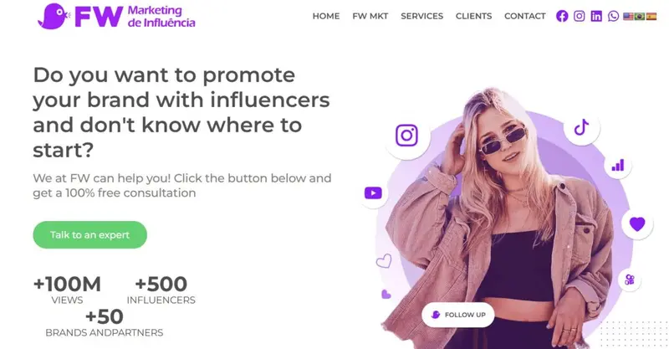The height and width of the screenshot is (349, 669).
Task: Open the LinkedIn icon in header
Action: click(x=596, y=16)
